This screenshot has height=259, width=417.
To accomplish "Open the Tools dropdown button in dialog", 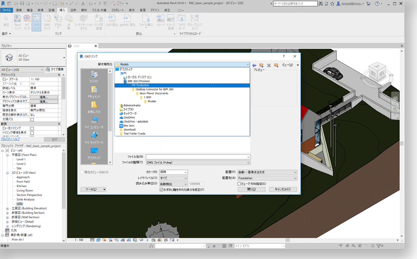I will pos(93,189).
